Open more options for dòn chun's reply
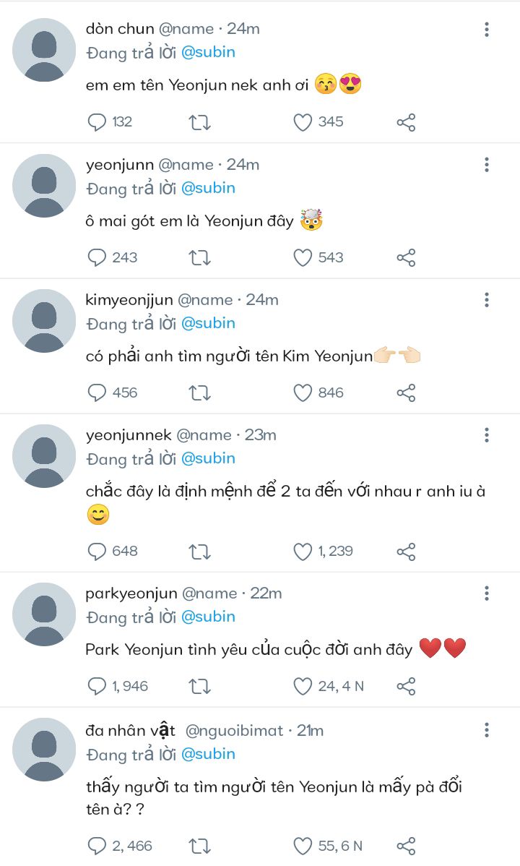Image resolution: width=520 pixels, height=866 pixels. (487, 29)
